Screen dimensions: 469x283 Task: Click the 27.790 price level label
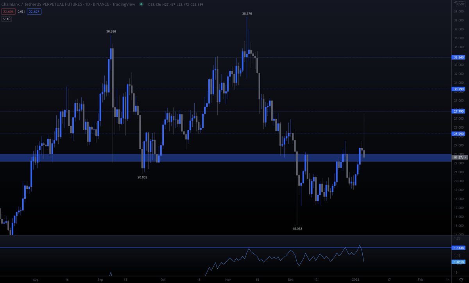458,111
